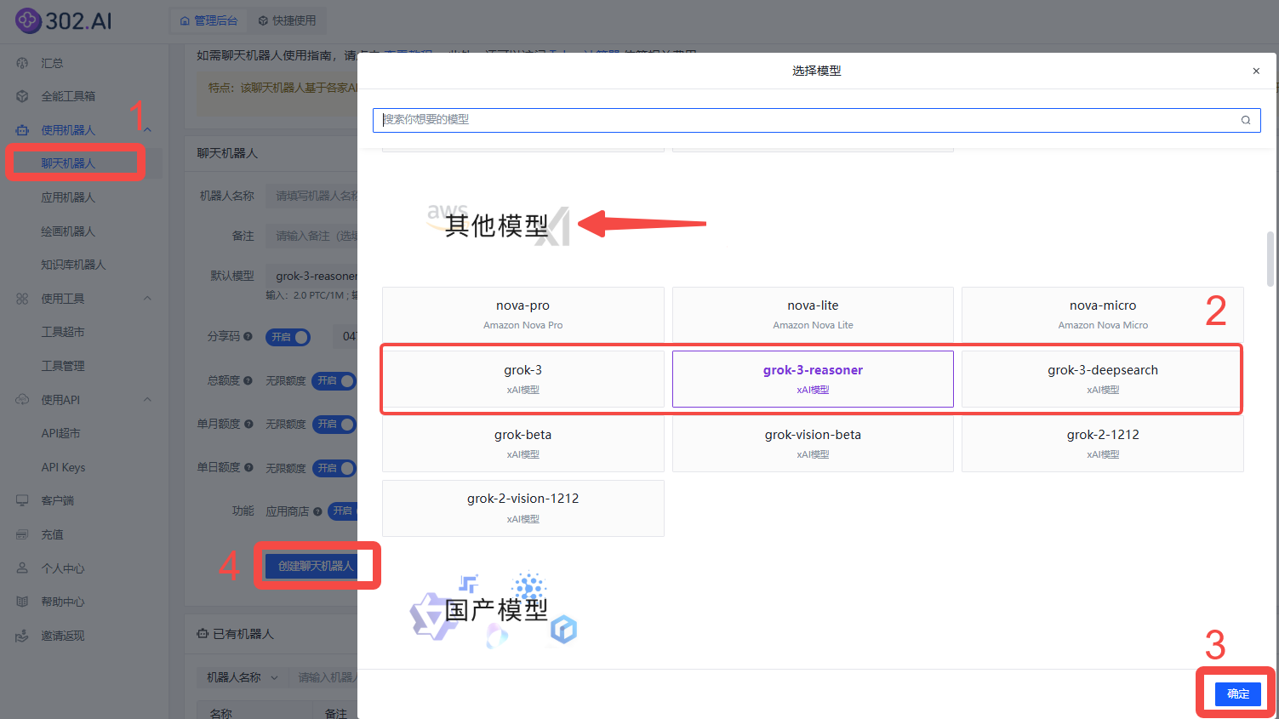Click the 汇总 sidebar icon

(x=22, y=63)
